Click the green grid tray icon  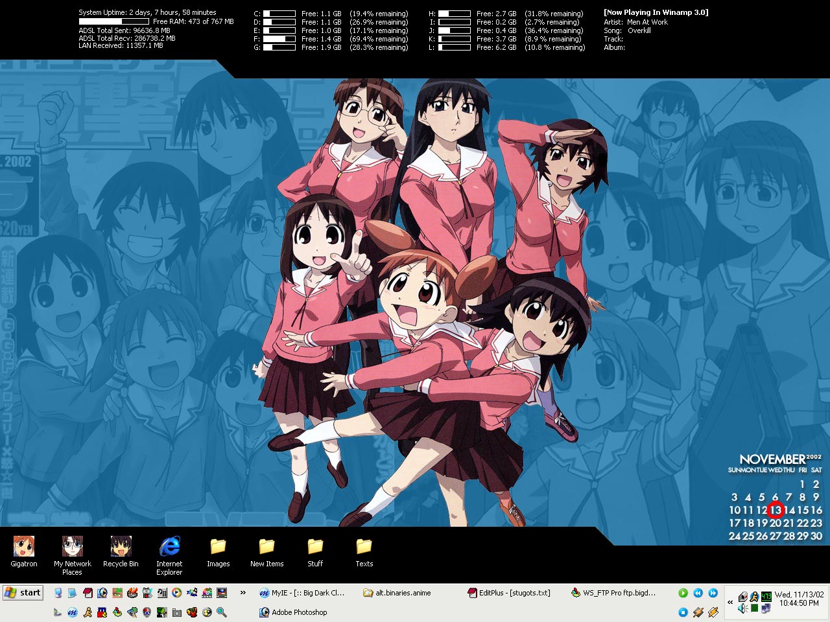[x=754, y=608]
